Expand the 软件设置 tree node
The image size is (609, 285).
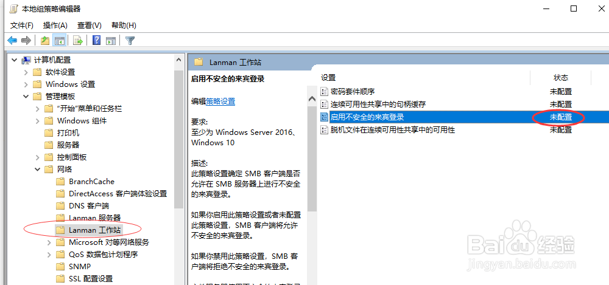click(26, 72)
